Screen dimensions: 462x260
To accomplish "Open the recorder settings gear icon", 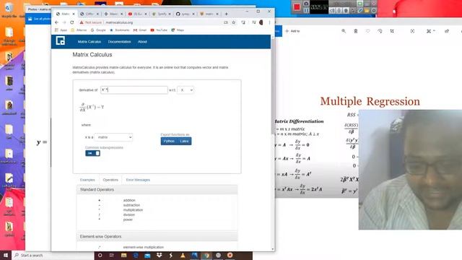I will pos(374,10).
